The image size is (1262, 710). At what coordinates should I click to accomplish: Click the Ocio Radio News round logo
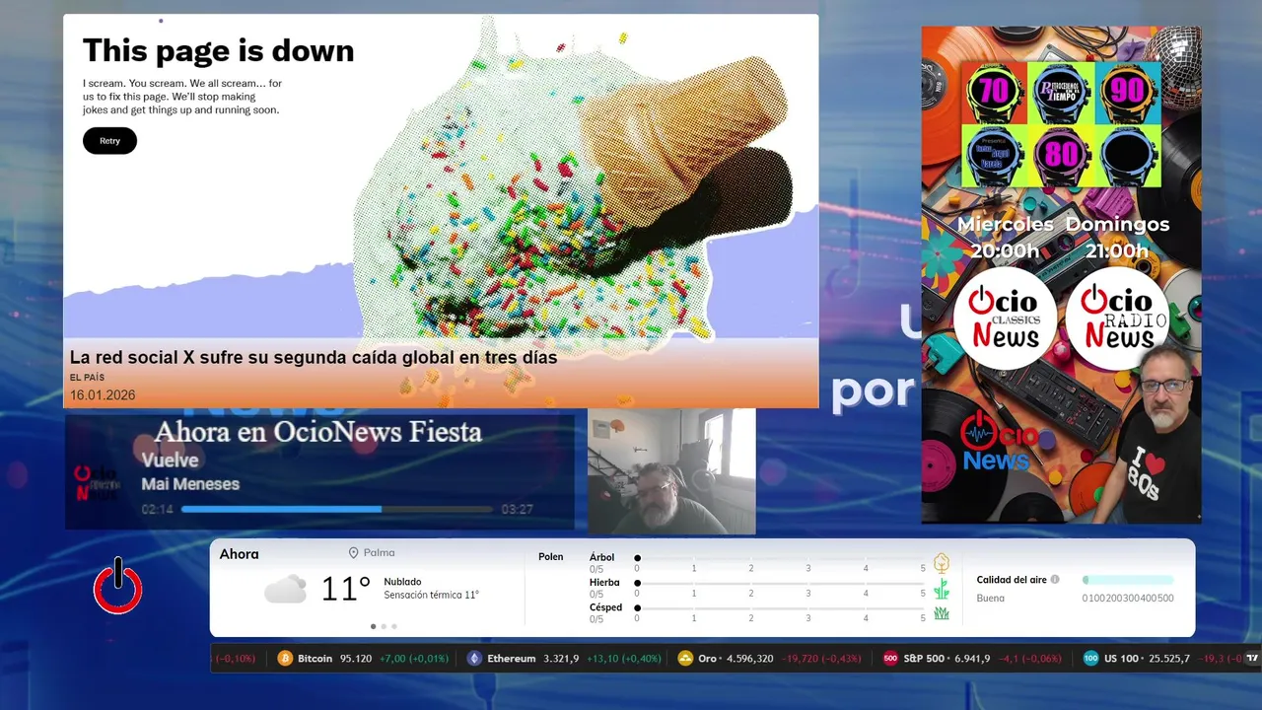[1118, 318]
